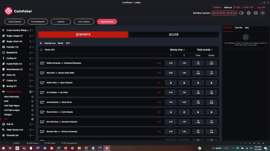Select the 6.50 odds for Nick Klein
Screen dimensions: 270x151
click(171, 73)
